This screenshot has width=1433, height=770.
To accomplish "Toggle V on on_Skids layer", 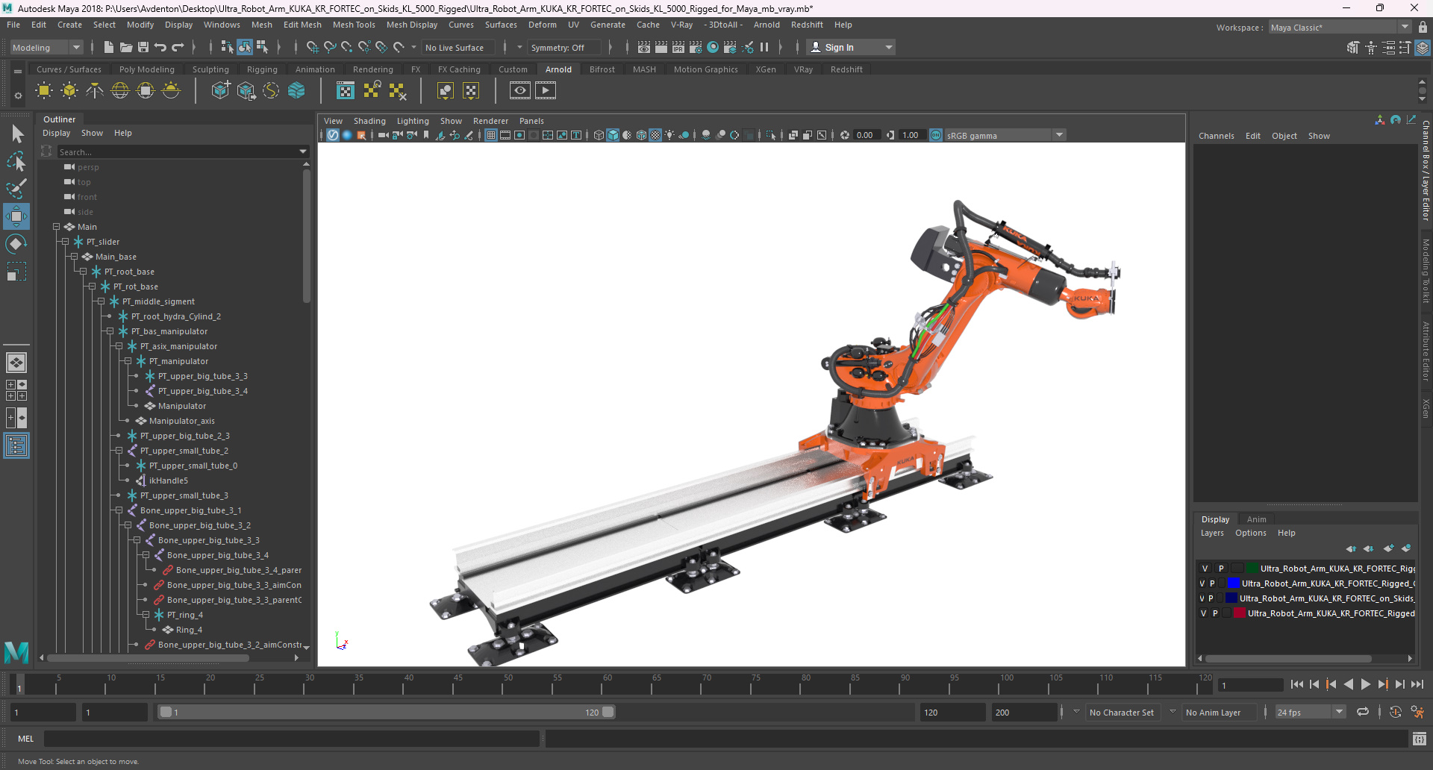I will 1202,598.
